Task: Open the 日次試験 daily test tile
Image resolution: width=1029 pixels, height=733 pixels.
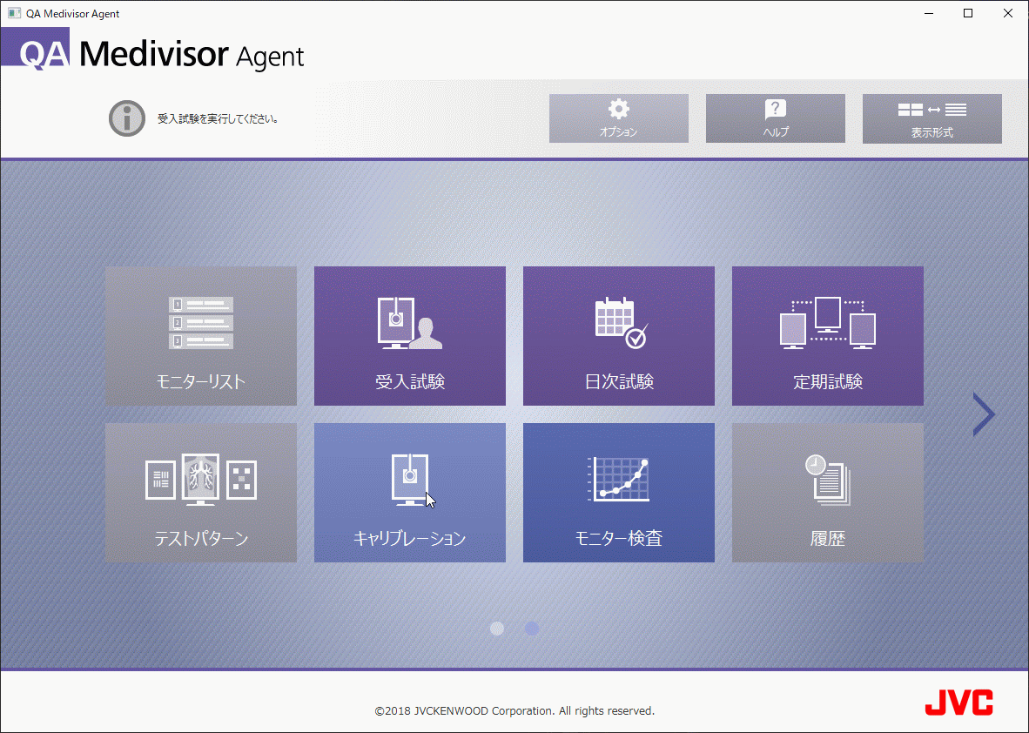Action: [618, 336]
